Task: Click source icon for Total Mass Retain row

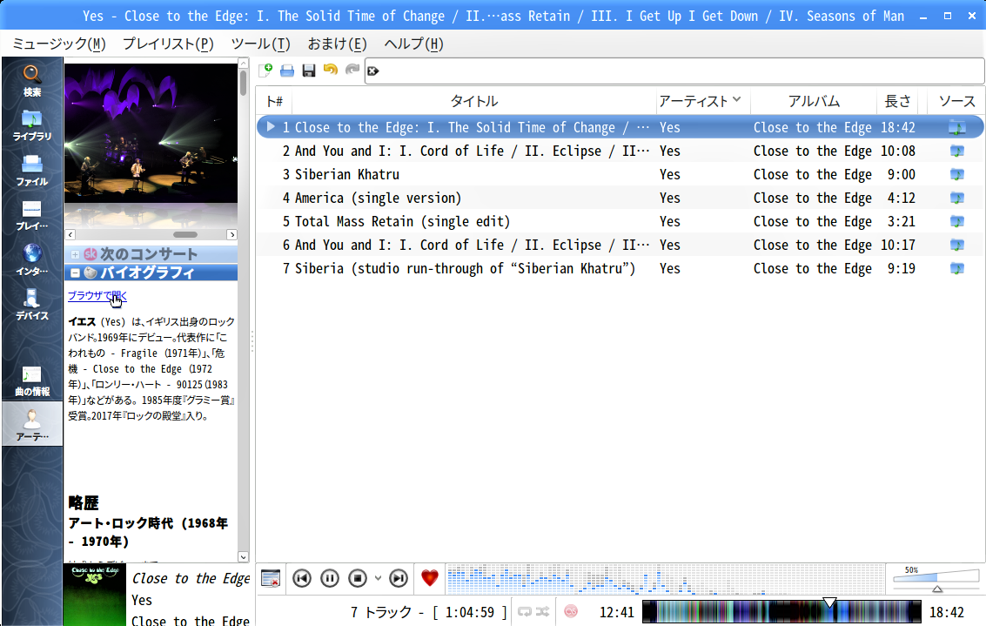Action: tap(956, 221)
